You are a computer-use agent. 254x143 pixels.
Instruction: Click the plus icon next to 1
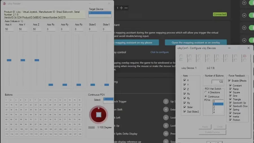121,8
